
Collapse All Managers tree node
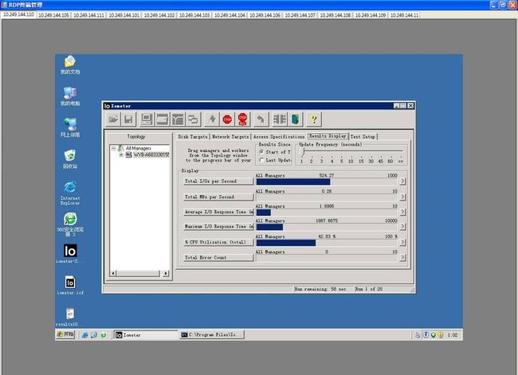click(x=113, y=149)
